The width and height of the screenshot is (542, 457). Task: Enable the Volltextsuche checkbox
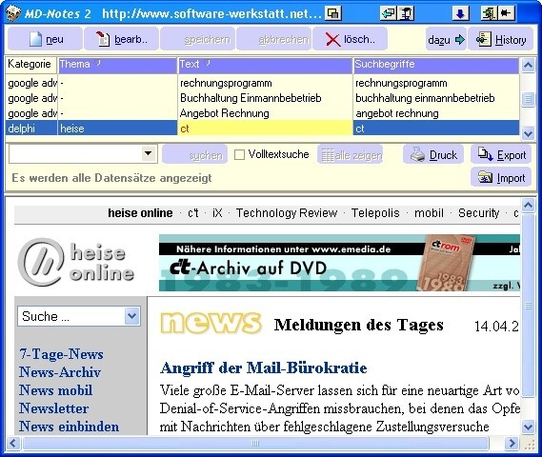click(x=239, y=154)
